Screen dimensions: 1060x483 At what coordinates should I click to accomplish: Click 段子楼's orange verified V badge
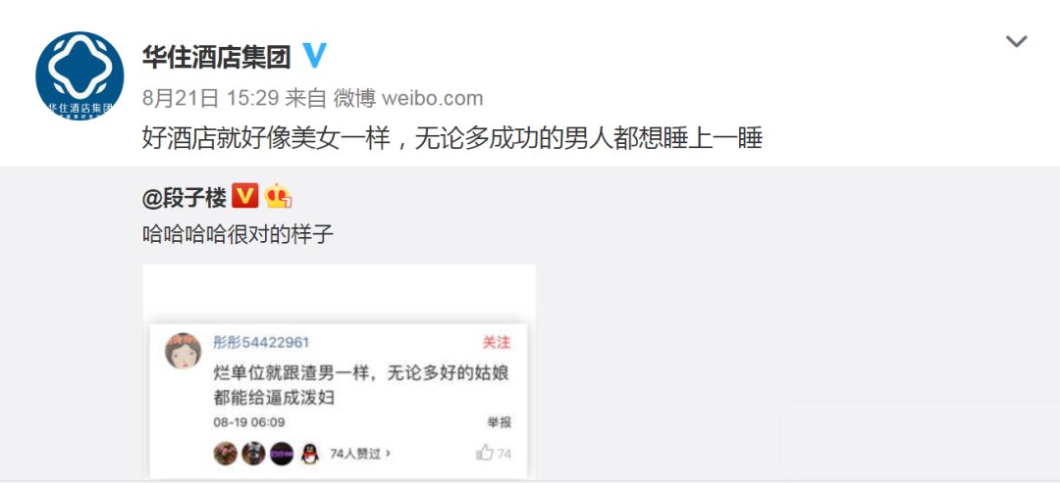pos(244,196)
